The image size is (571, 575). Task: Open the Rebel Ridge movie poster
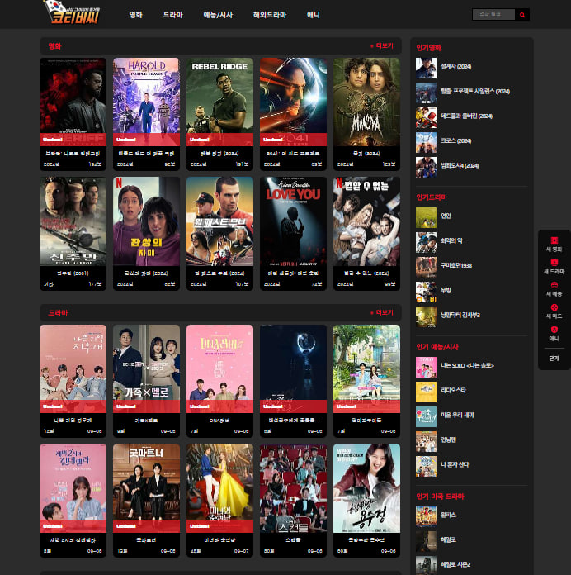point(219,102)
